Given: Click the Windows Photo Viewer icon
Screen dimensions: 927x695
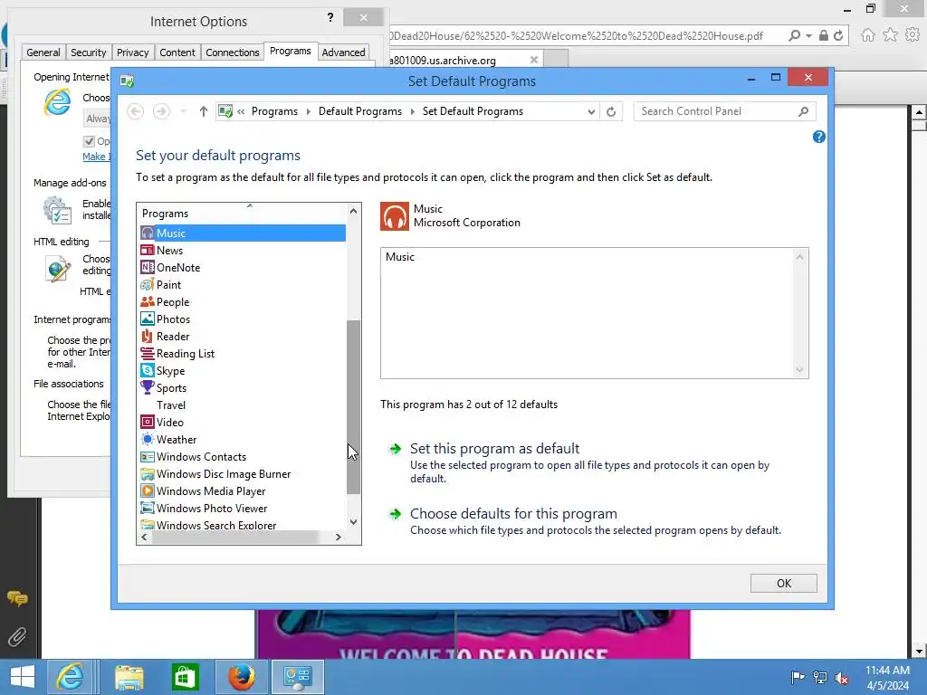Looking at the screenshot, I should pos(148,508).
